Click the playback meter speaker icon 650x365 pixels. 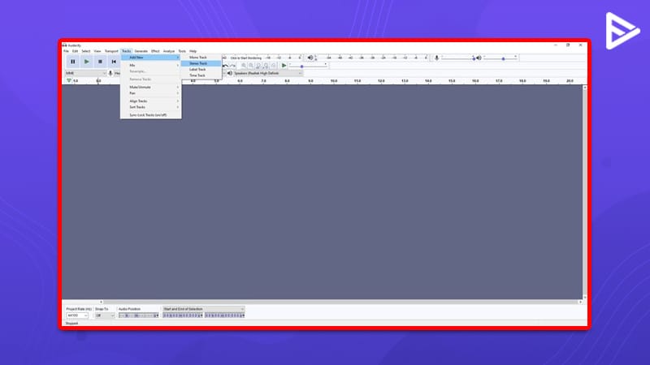(x=310, y=58)
